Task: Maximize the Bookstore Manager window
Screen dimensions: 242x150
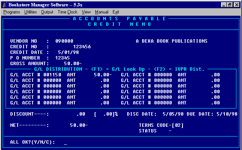Action: click(230, 4)
